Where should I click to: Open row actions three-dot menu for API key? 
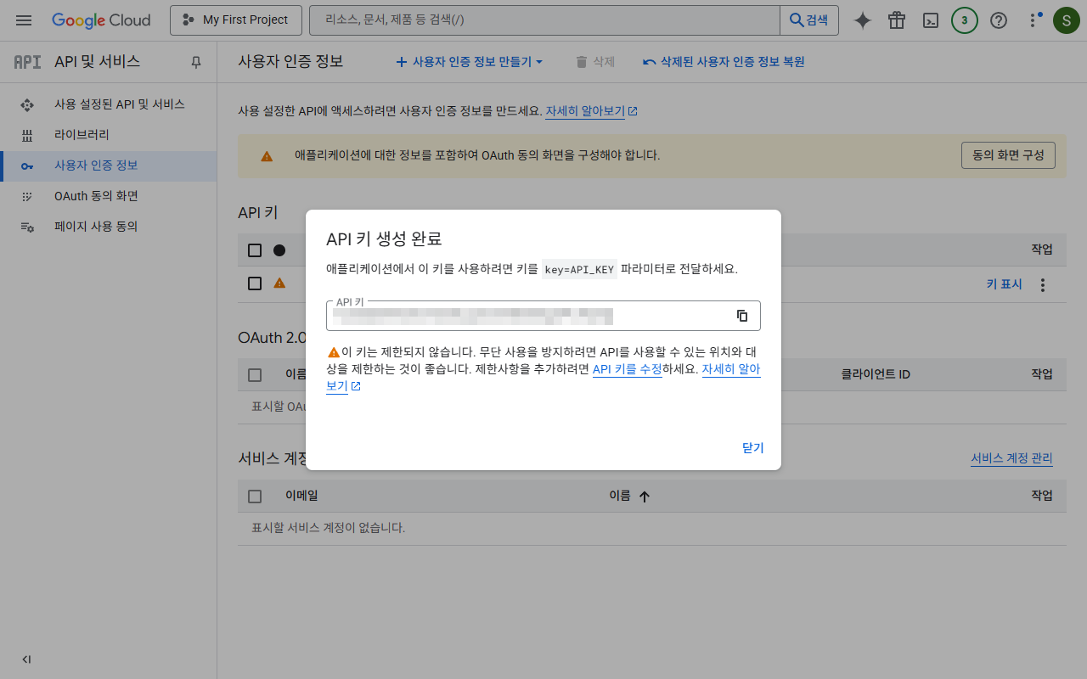click(1043, 285)
